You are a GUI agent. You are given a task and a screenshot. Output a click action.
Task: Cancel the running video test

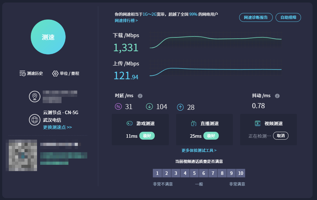point(280,136)
